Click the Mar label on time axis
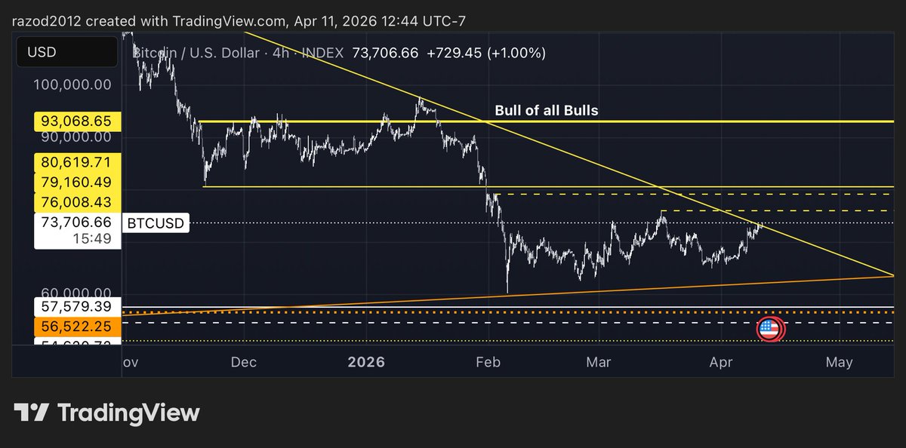 [599, 362]
